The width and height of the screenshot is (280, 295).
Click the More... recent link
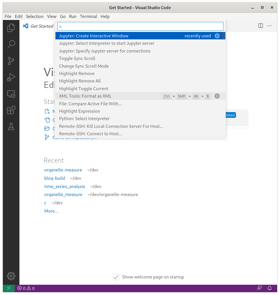(51, 211)
